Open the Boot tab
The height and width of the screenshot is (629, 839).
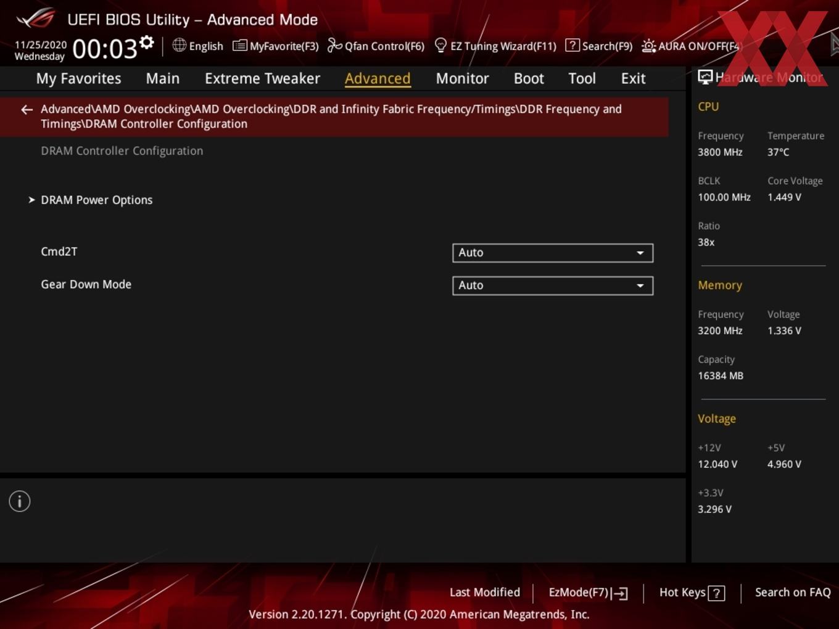coord(529,78)
